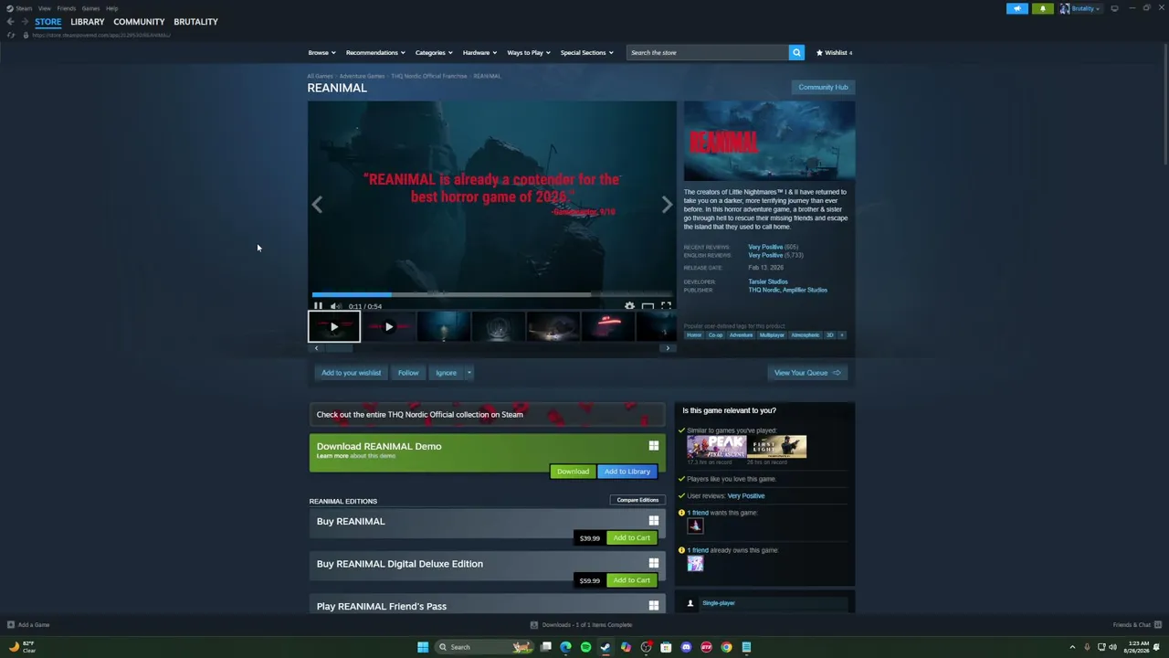Open the Browse store dropdown
Viewport: 1169px width, 658px height.
point(321,53)
